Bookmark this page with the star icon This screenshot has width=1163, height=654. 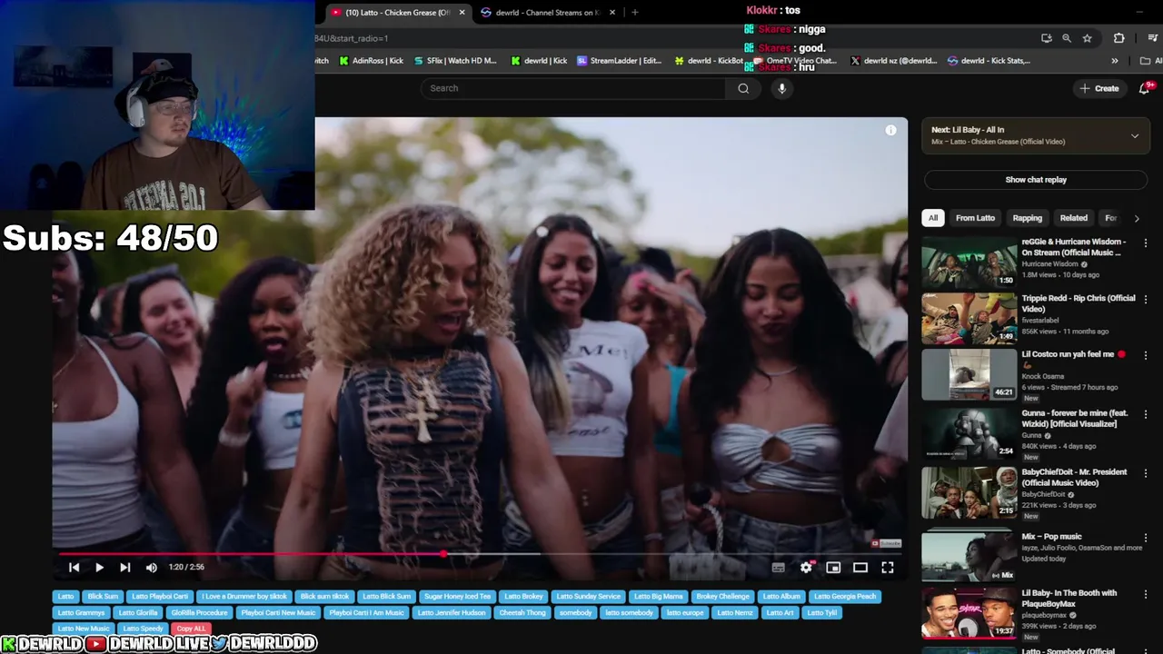pos(1087,38)
